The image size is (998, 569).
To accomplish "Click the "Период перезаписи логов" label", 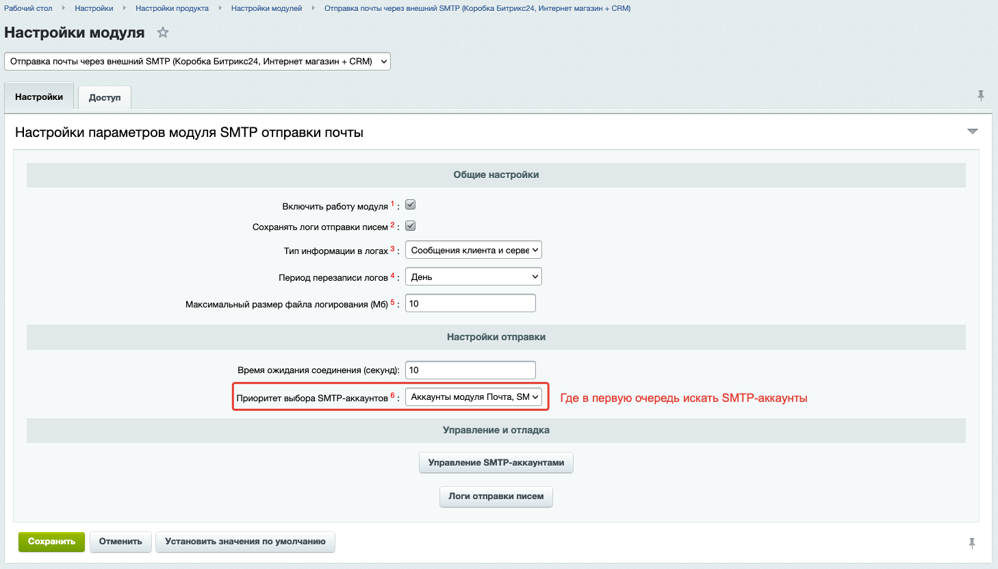I will pos(333,278).
